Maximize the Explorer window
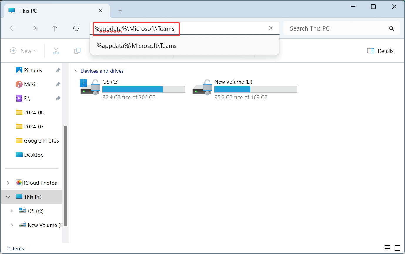The width and height of the screenshot is (405, 254). 373,6
